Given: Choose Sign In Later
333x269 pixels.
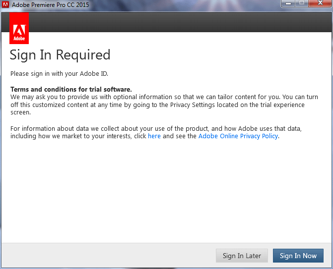Looking at the screenshot, I should 242,256.
